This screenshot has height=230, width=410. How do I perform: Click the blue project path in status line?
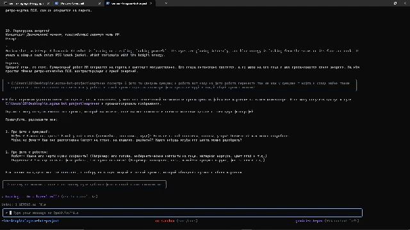(x=30, y=221)
